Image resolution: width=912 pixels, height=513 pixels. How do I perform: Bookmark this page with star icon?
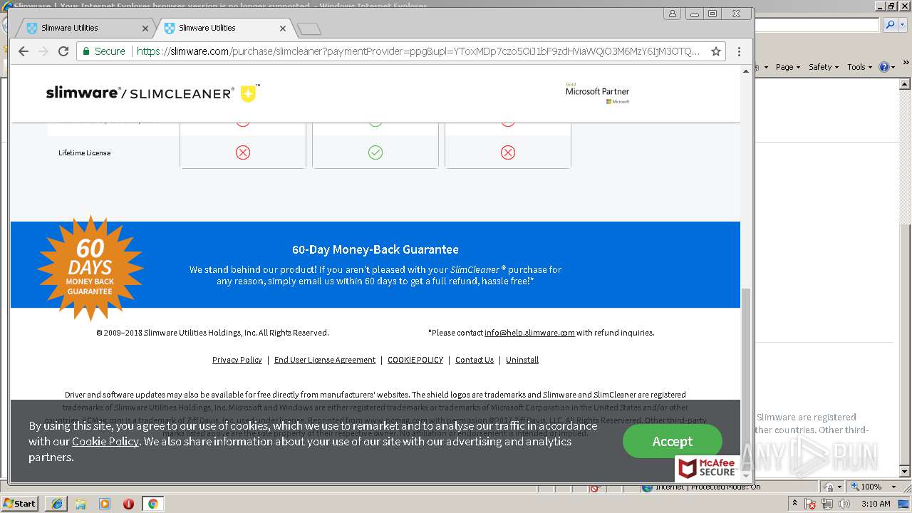[x=716, y=51]
